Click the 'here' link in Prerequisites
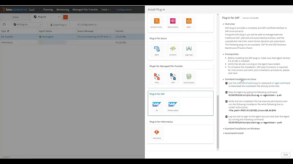293x164 pixels. click(x=235, y=73)
